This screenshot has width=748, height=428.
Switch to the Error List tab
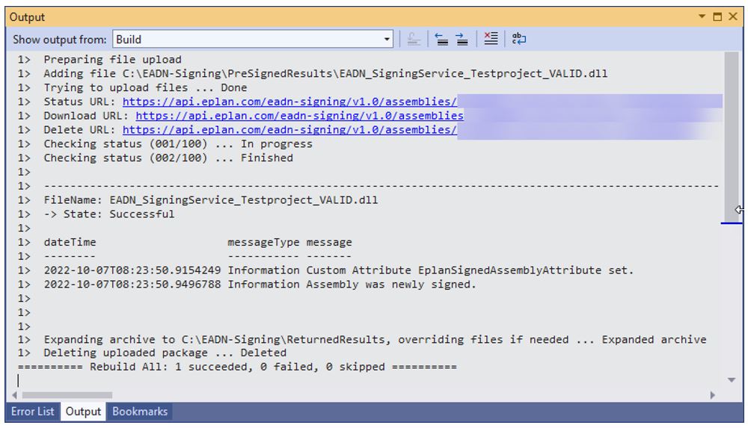click(x=32, y=412)
